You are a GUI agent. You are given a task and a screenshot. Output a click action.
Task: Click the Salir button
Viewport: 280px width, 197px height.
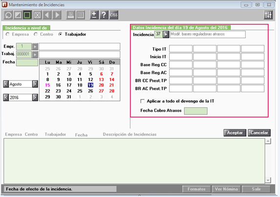[x=256, y=189]
